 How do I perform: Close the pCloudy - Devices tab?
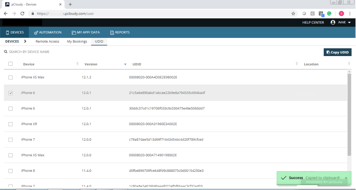point(60,4)
